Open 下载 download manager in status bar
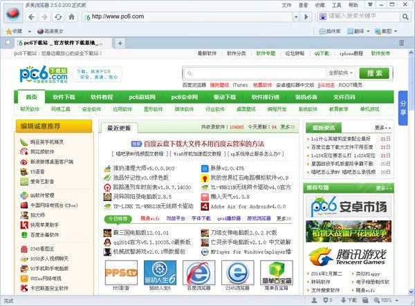The height and width of the screenshot is (306, 415). (x=349, y=300)
